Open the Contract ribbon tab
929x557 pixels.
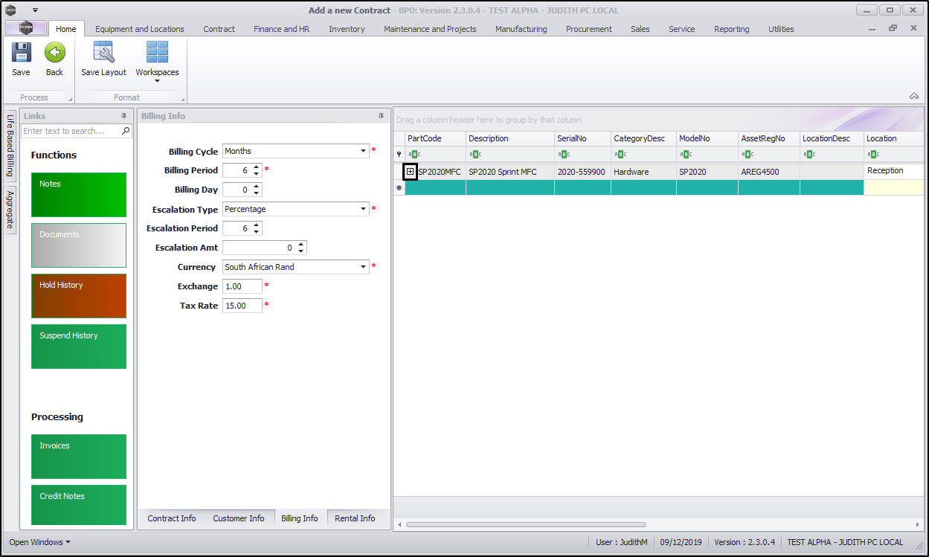[x=219, y=29]
